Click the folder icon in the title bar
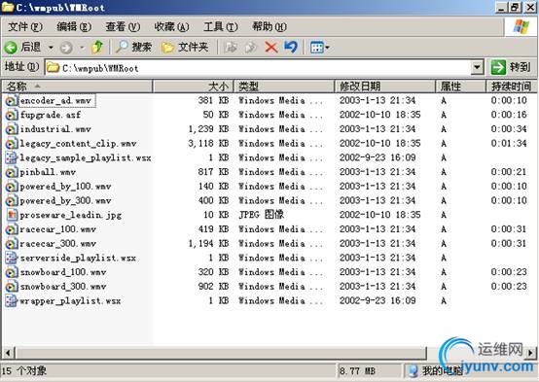The width and height of the screenshot is (539, 382). [x=8, y=7]
